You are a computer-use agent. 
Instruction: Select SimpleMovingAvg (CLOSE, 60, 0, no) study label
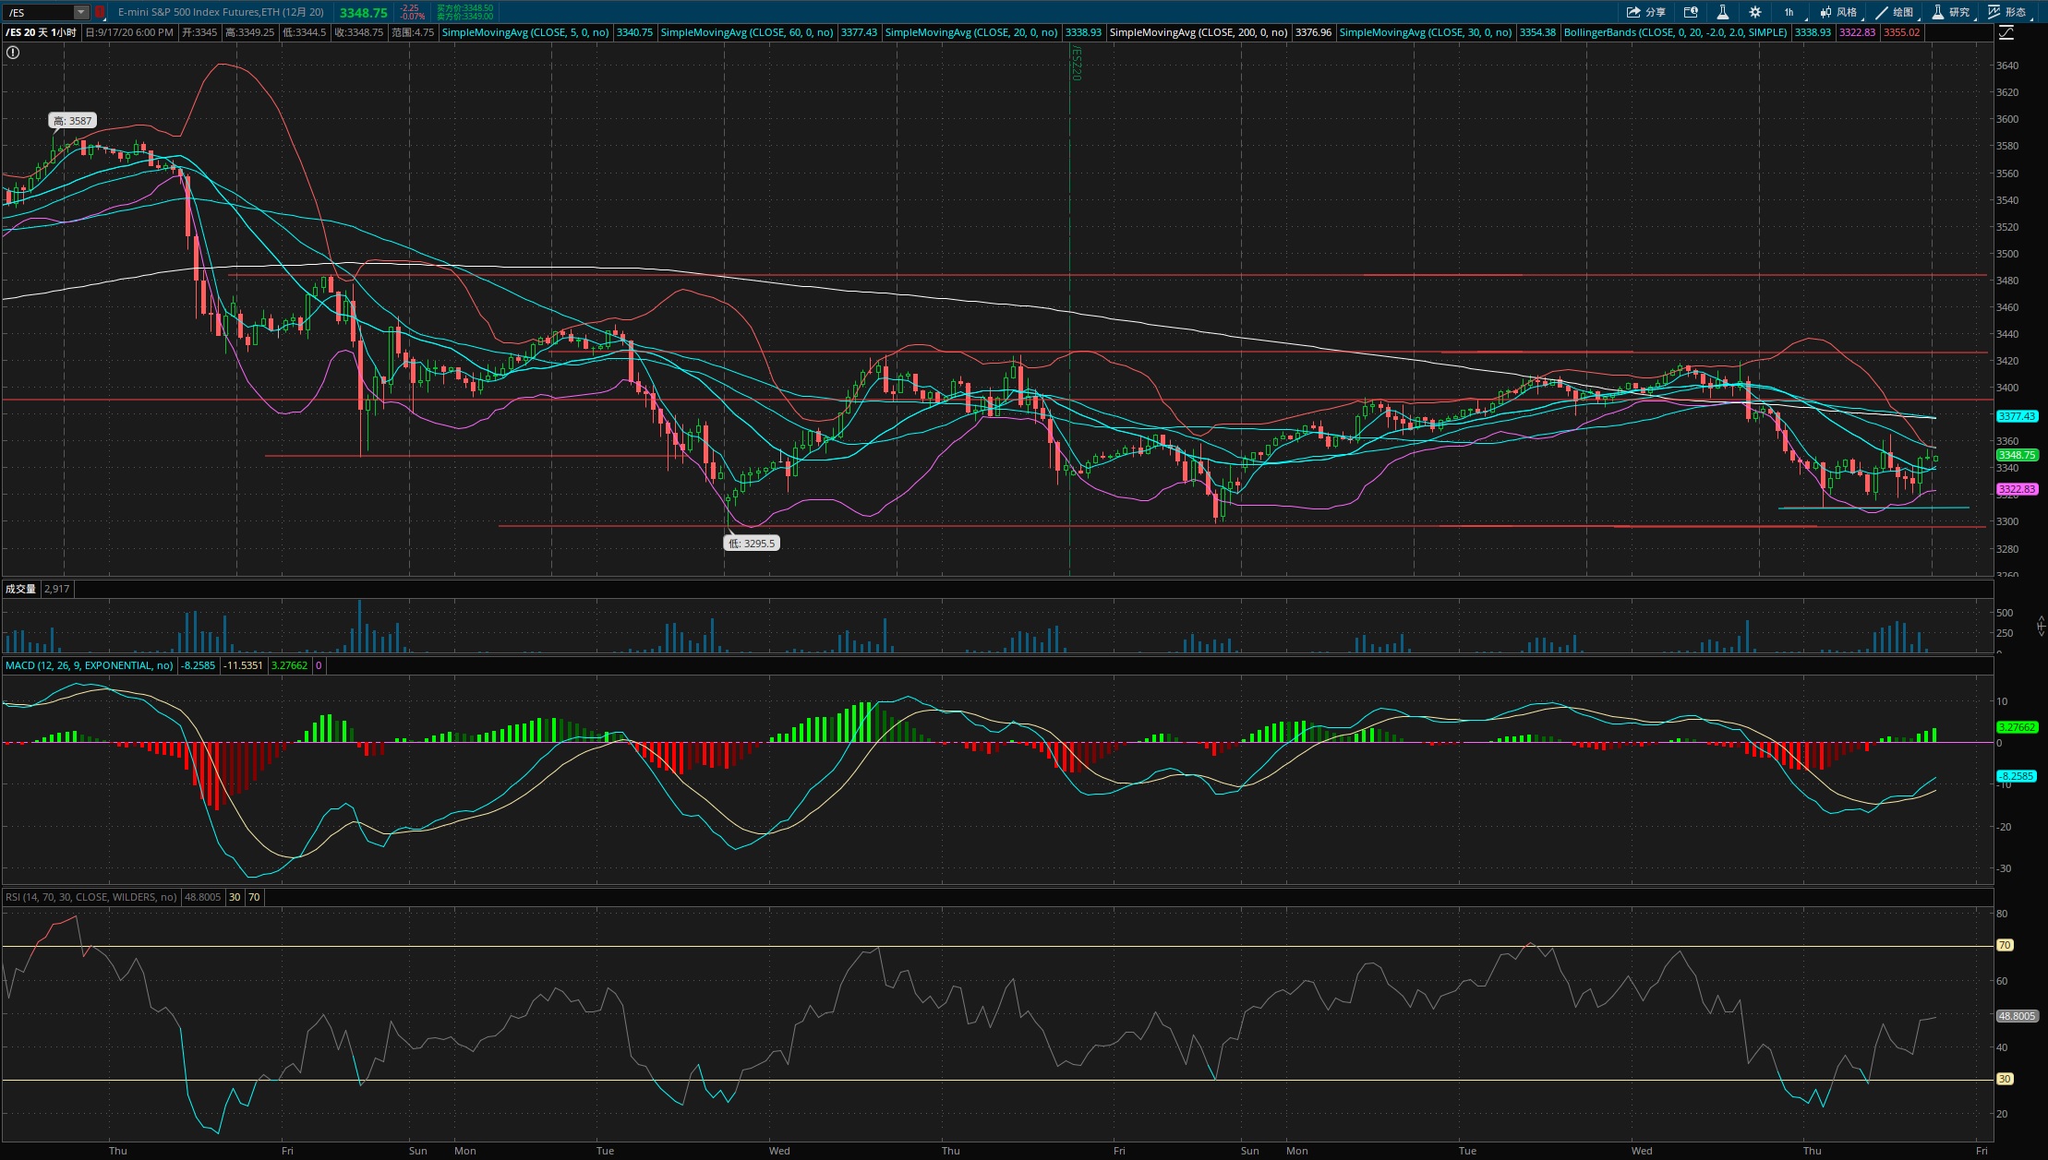point(747,32)
